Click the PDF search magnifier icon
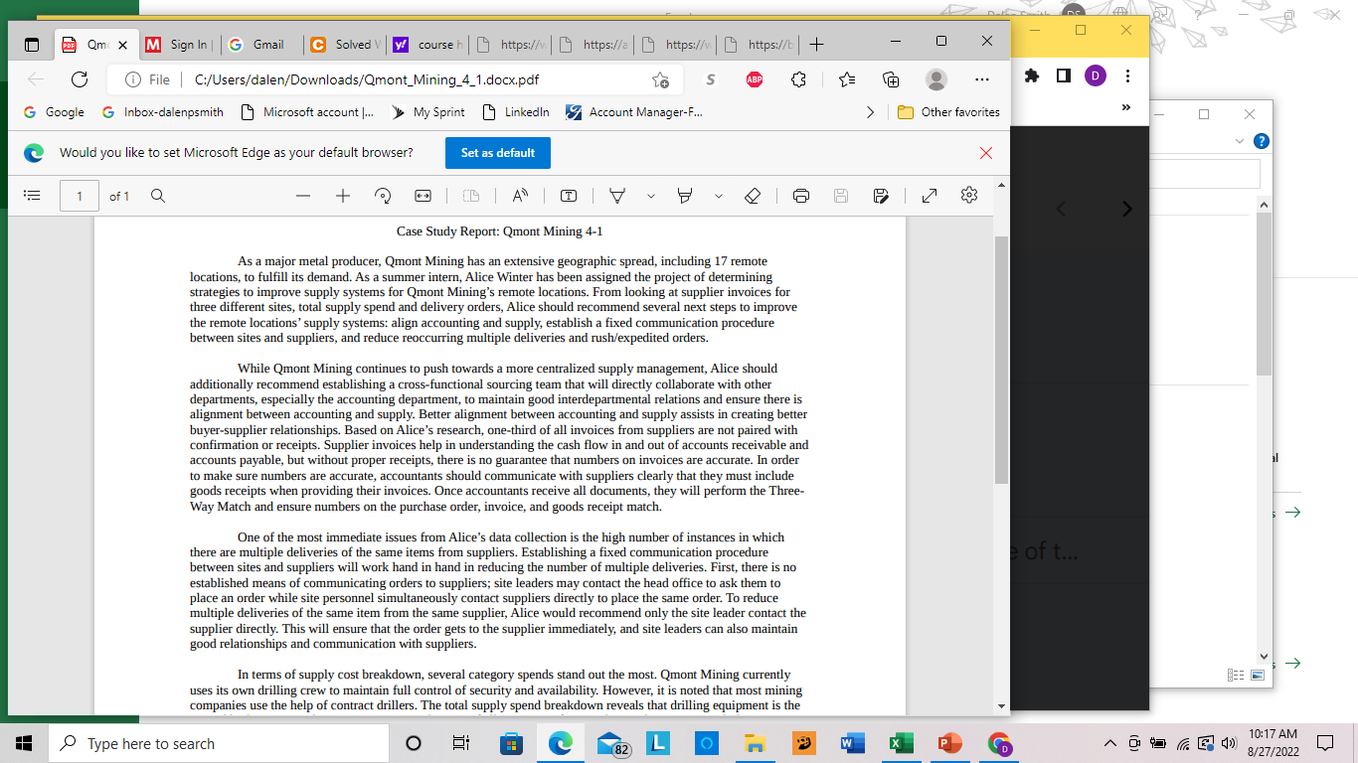The image size is (1358, 763). [158, 196]
